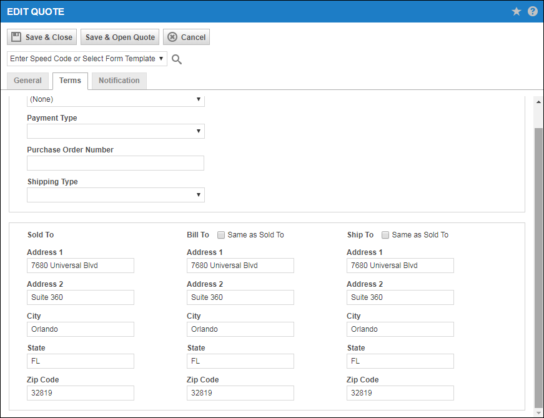This screenshot has width=544, height=418.
Task: Enable Bill To Same as Sold To
Action: pyautogui.click(x=221, y=235)
